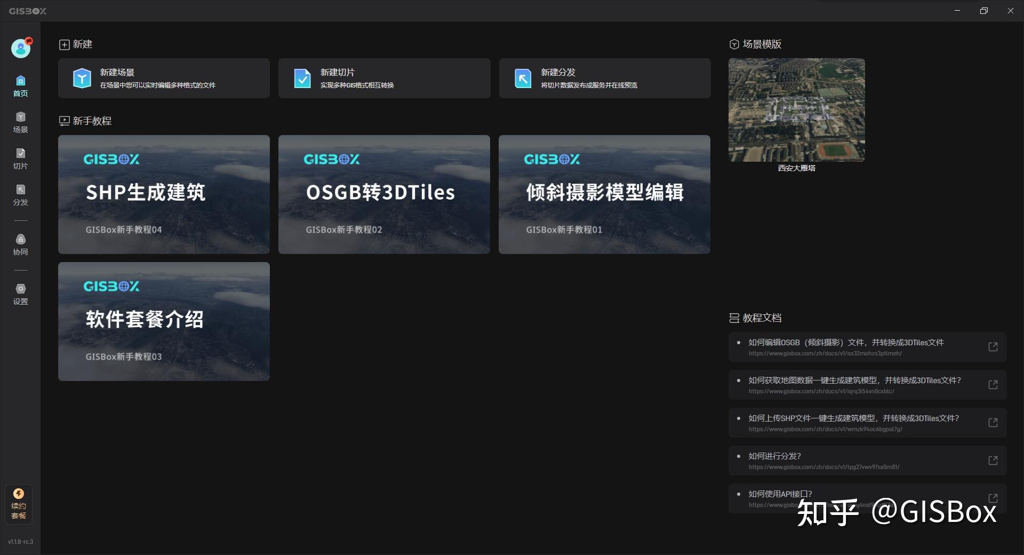This screenshot has height=555, width=1024.
Task: Open the 如何使用API接口 documentation link
Action: [993, 498]
